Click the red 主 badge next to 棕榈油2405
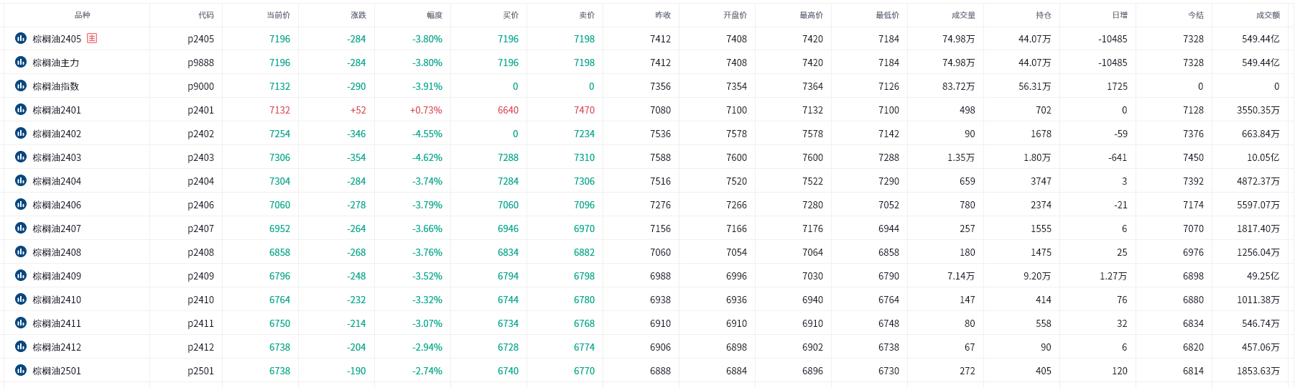1295x388 pixels. [x=92, y=38]
